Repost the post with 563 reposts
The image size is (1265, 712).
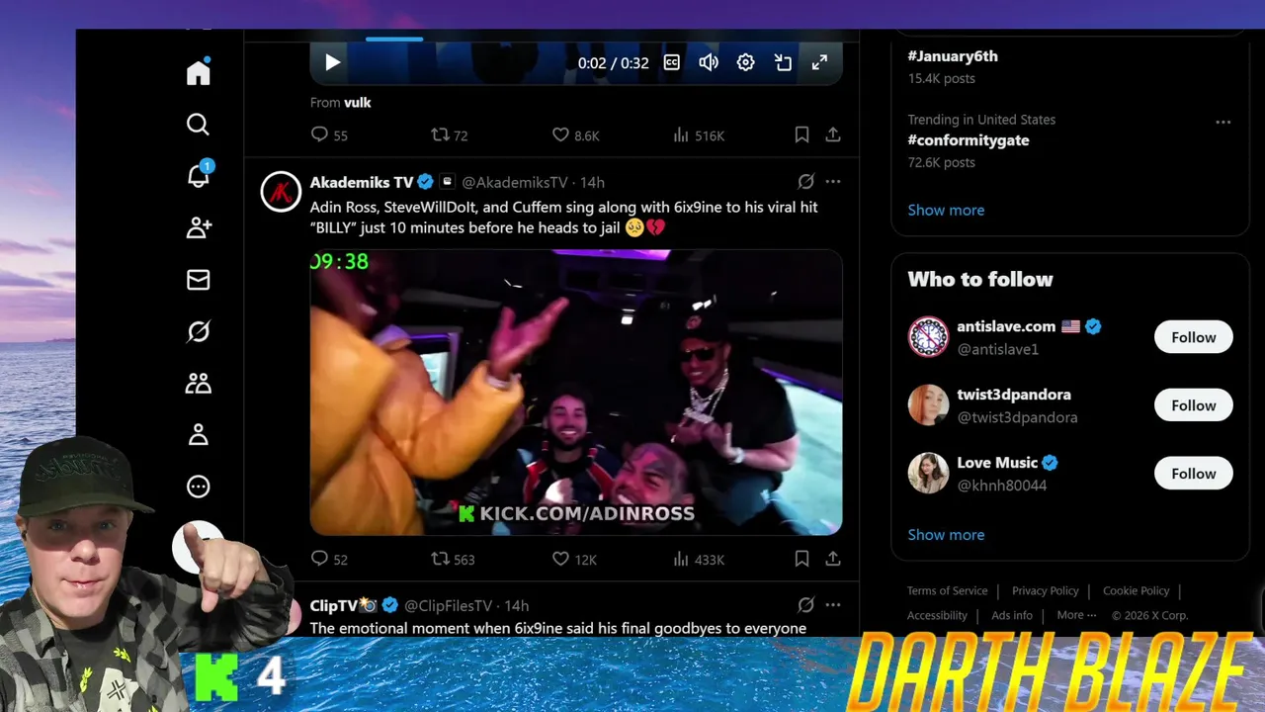click(454, 559)
